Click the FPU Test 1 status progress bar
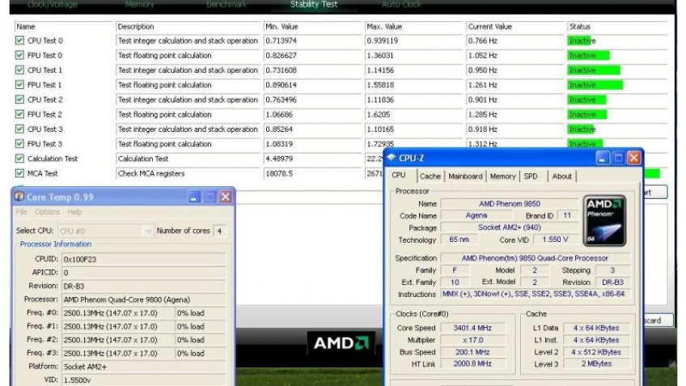Viewport: 686px width, 386px height. 595,85
